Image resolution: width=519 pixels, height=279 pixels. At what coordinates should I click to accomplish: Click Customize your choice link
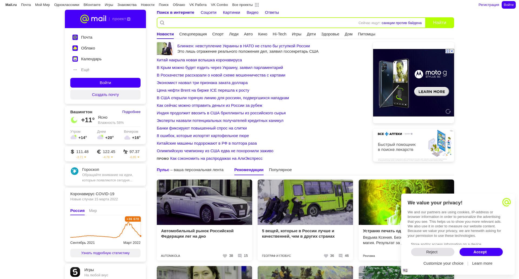click(443, 263)
